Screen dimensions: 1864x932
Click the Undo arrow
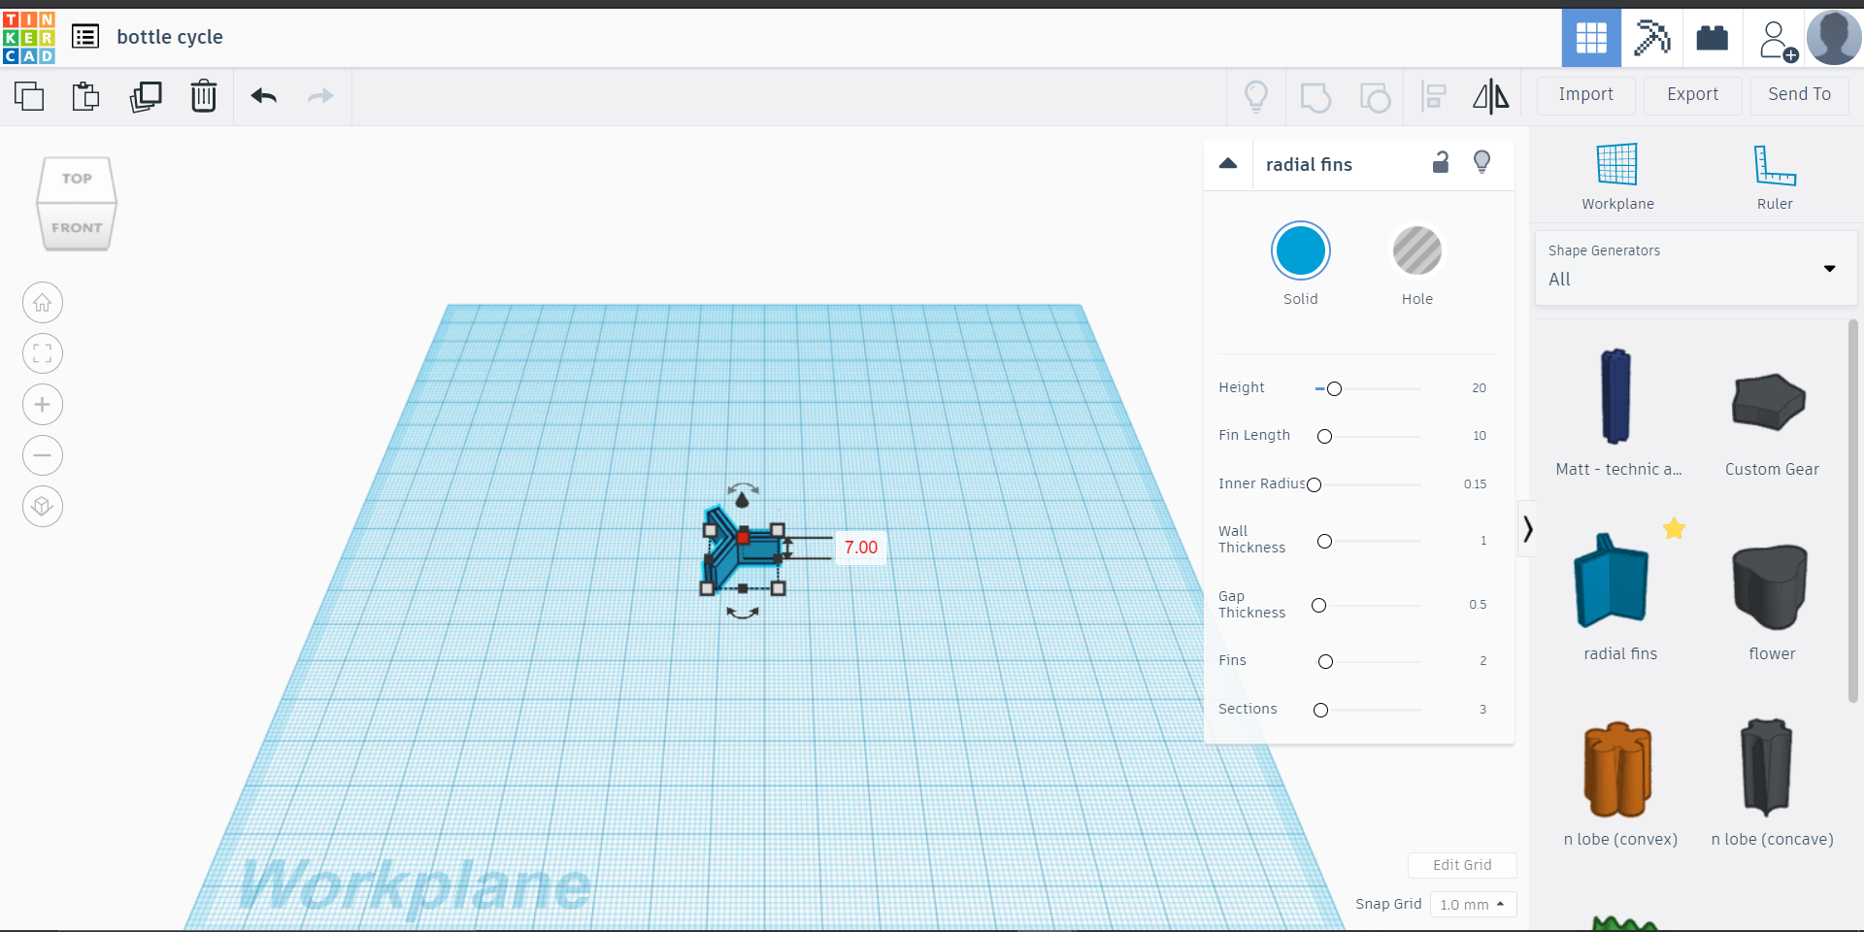[263, 96]
